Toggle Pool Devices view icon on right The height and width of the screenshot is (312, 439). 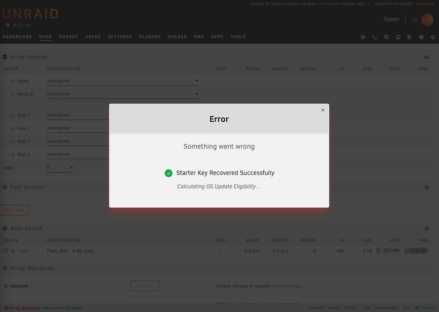[x=427, y=187]
